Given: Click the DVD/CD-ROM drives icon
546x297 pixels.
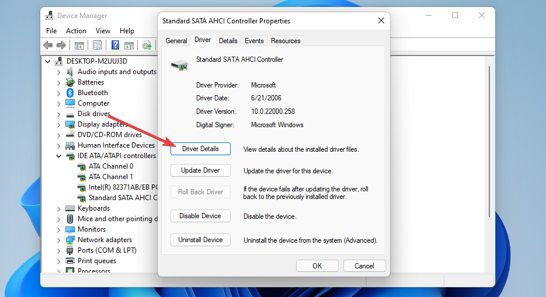Looking at the screenshot, I should pyautogui.click(x=70, y=135).
